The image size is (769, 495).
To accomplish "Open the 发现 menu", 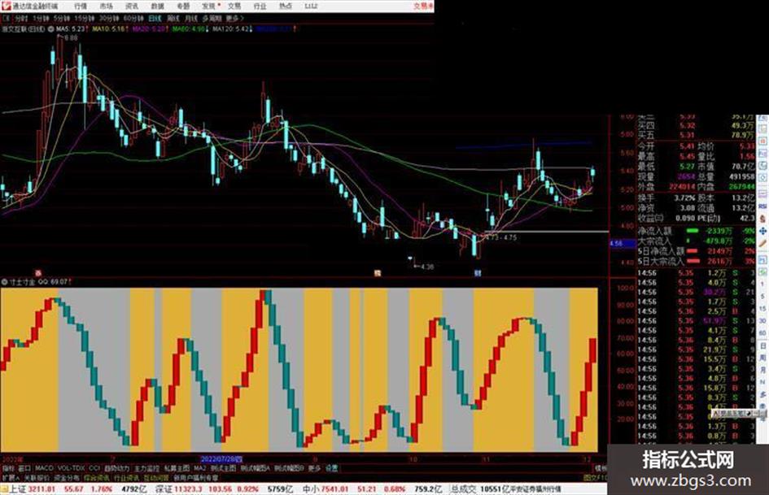I will 208,7.
